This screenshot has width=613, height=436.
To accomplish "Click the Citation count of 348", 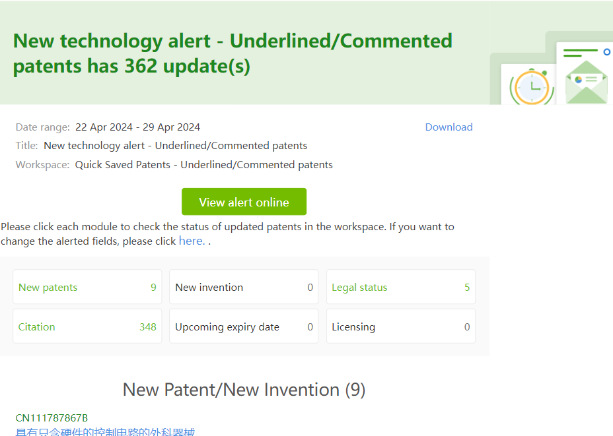I will point(147,327).
